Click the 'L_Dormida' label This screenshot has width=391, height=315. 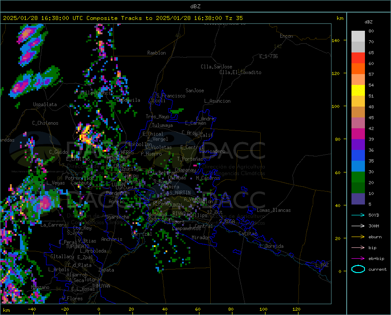point(271,246)
